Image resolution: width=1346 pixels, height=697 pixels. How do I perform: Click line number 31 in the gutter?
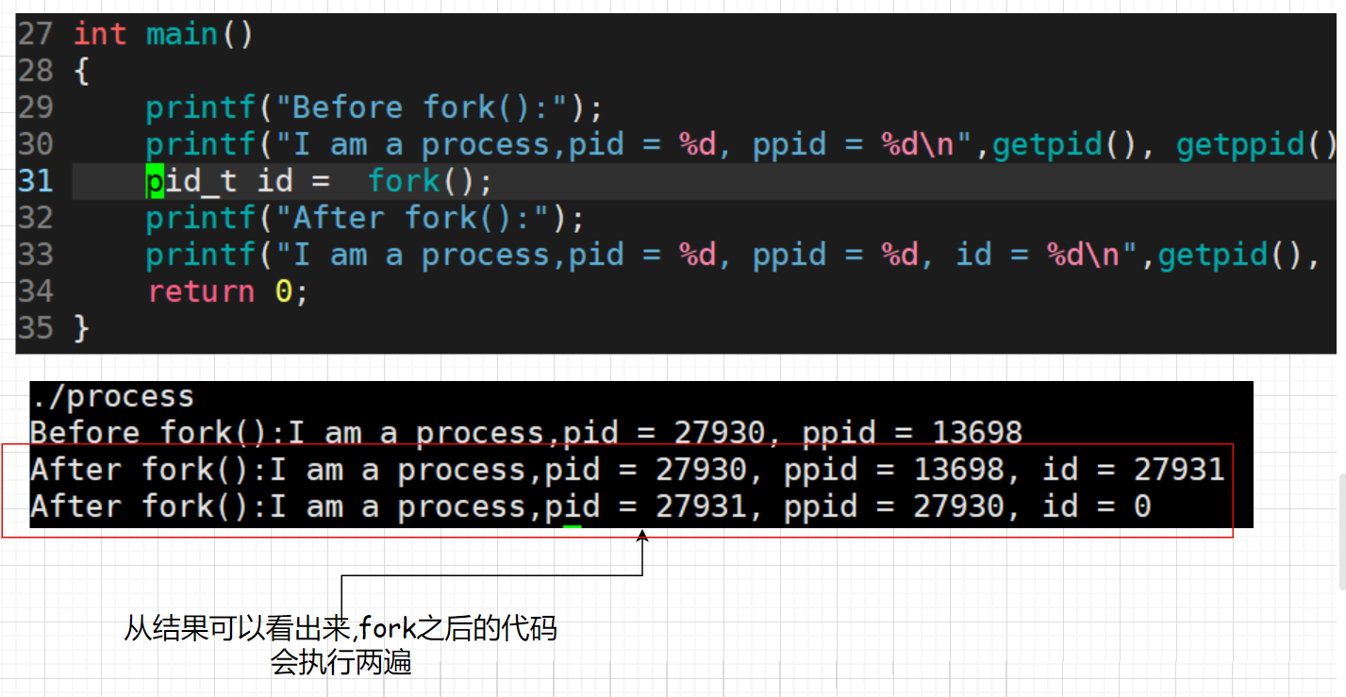[35, 181]
